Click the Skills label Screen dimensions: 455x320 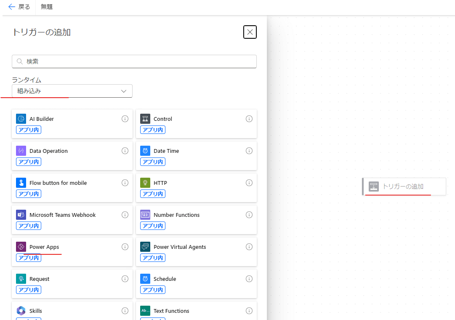pyautogui.click(x=35, y=311)
